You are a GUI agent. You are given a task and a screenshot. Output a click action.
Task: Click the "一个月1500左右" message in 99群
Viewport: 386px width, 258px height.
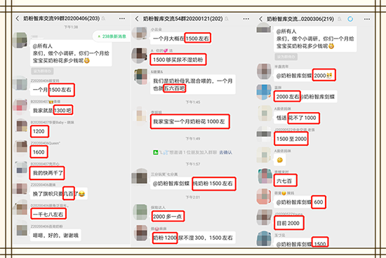tap(52, 90)
